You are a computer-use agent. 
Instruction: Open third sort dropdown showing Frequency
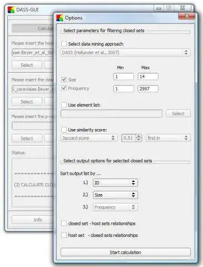point(115,207)
